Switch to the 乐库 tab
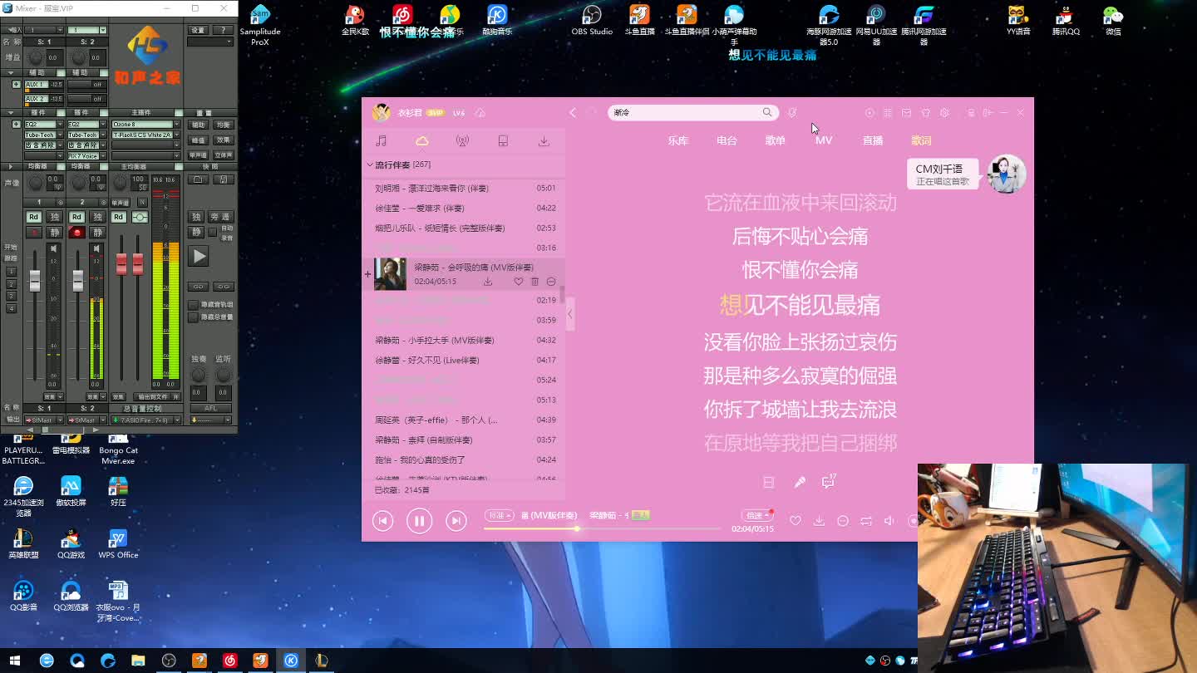1197x673 pixels. [678, 141]
